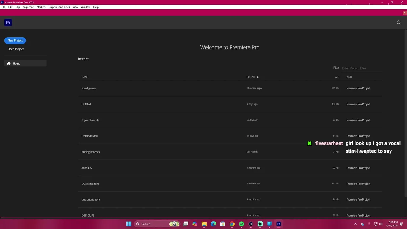Open the Help menu

96,7
